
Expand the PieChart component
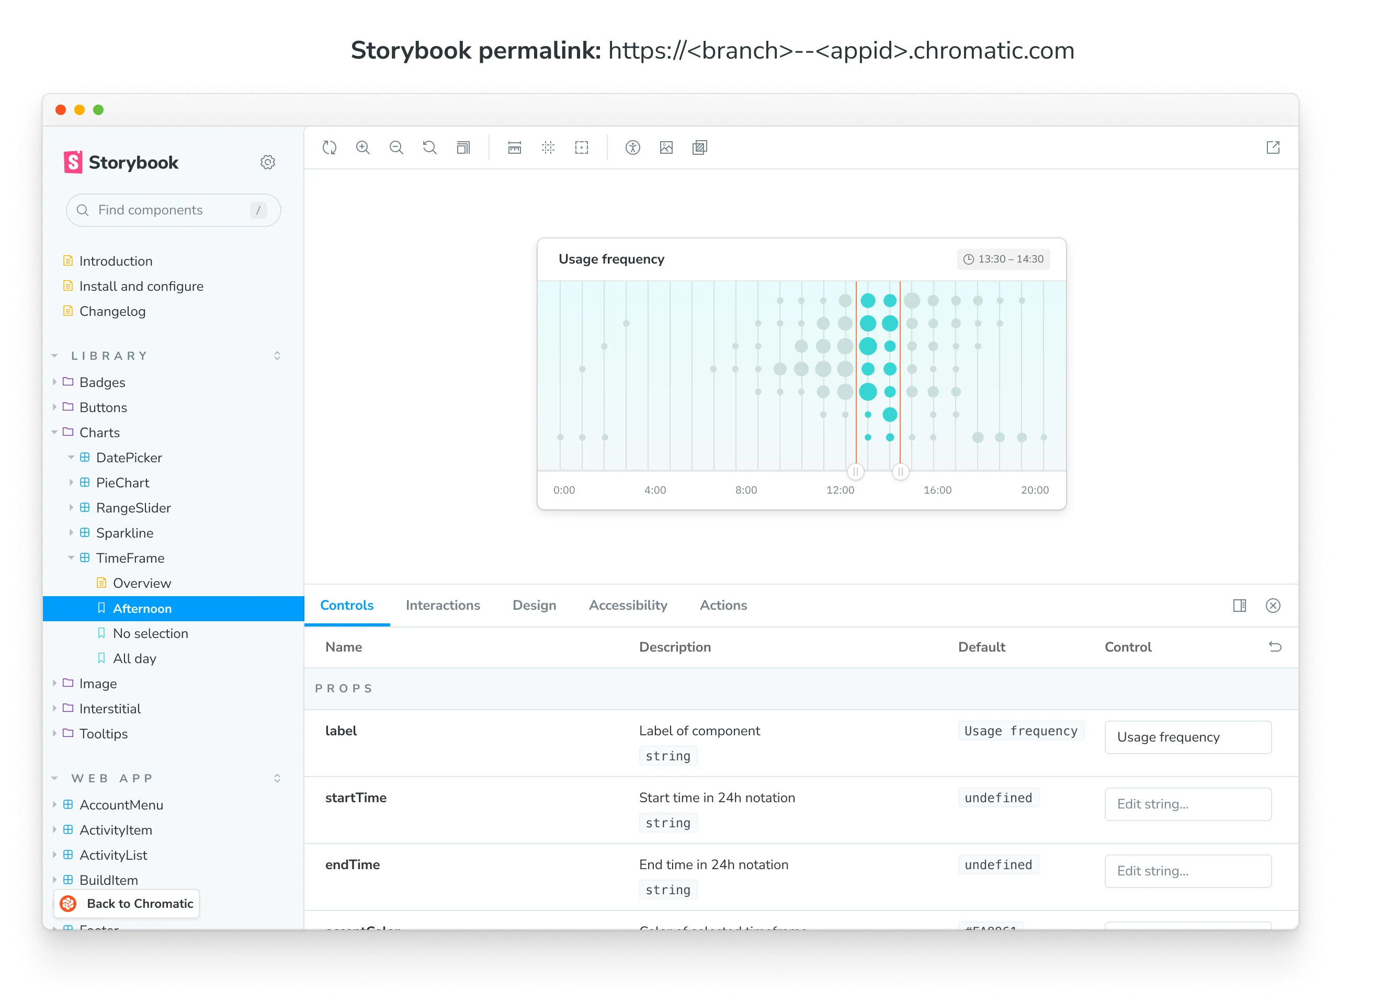[x=122, y=482]
